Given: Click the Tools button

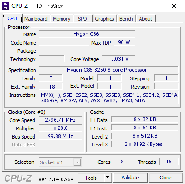Looking at the screenshot, I should pyautogui.click(x=91, y=178).
